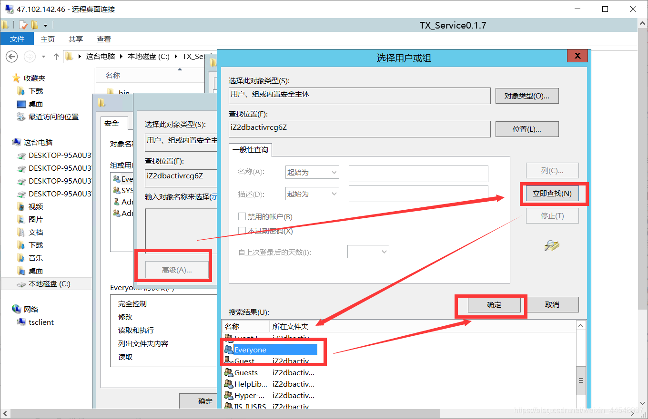Go back with the Explorer back arrow
The width and height of the screenshot is (648, 419).
point(11,57)
